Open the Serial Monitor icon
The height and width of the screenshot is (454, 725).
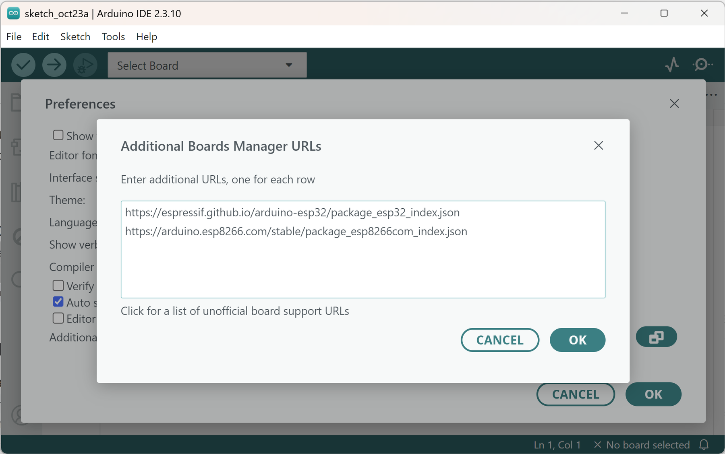[x=702, y=65]
